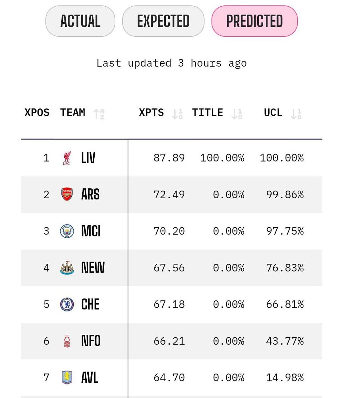
Task: Sort table by TITLE sort arrow
Action: click(x=236, y=114)
